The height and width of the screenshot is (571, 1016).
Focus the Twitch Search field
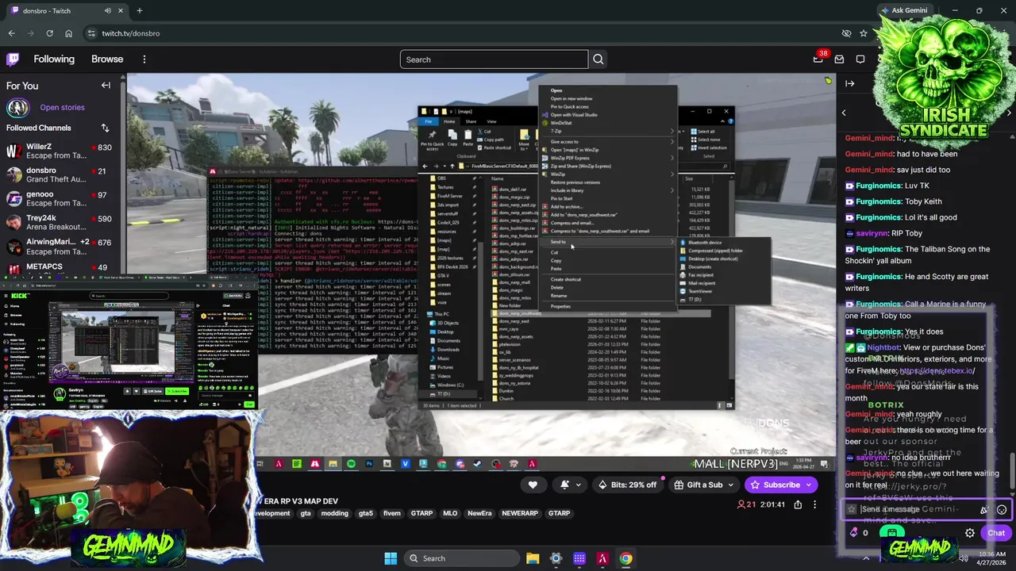point(494,59)
